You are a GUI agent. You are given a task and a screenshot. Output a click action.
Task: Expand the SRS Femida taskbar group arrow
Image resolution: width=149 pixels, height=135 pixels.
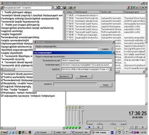click(109, 133)
